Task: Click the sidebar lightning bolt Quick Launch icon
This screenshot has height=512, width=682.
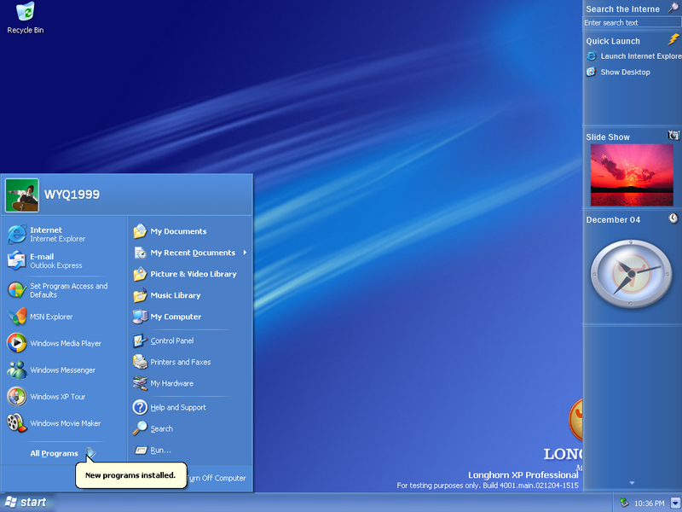Action: [673, 40]
